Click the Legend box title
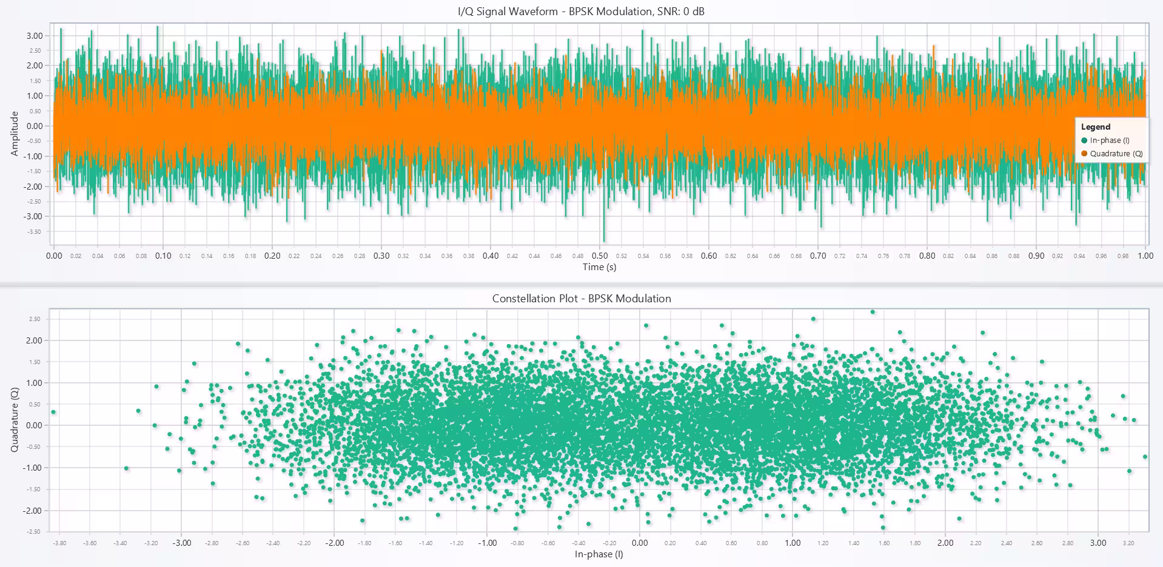 pyautogui.click(x=1096, y=127)
